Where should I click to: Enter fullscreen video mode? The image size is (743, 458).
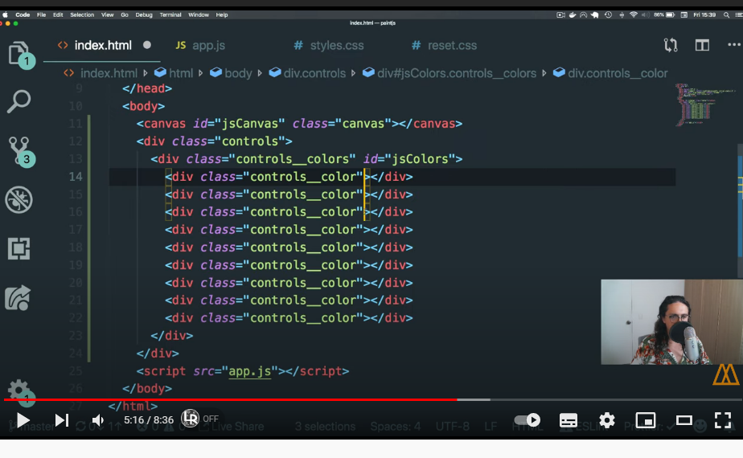point(723,419)
